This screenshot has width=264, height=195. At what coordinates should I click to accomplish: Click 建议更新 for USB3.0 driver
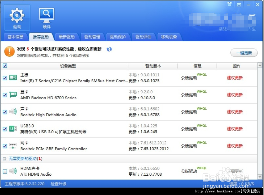click(x=235, y=129)
